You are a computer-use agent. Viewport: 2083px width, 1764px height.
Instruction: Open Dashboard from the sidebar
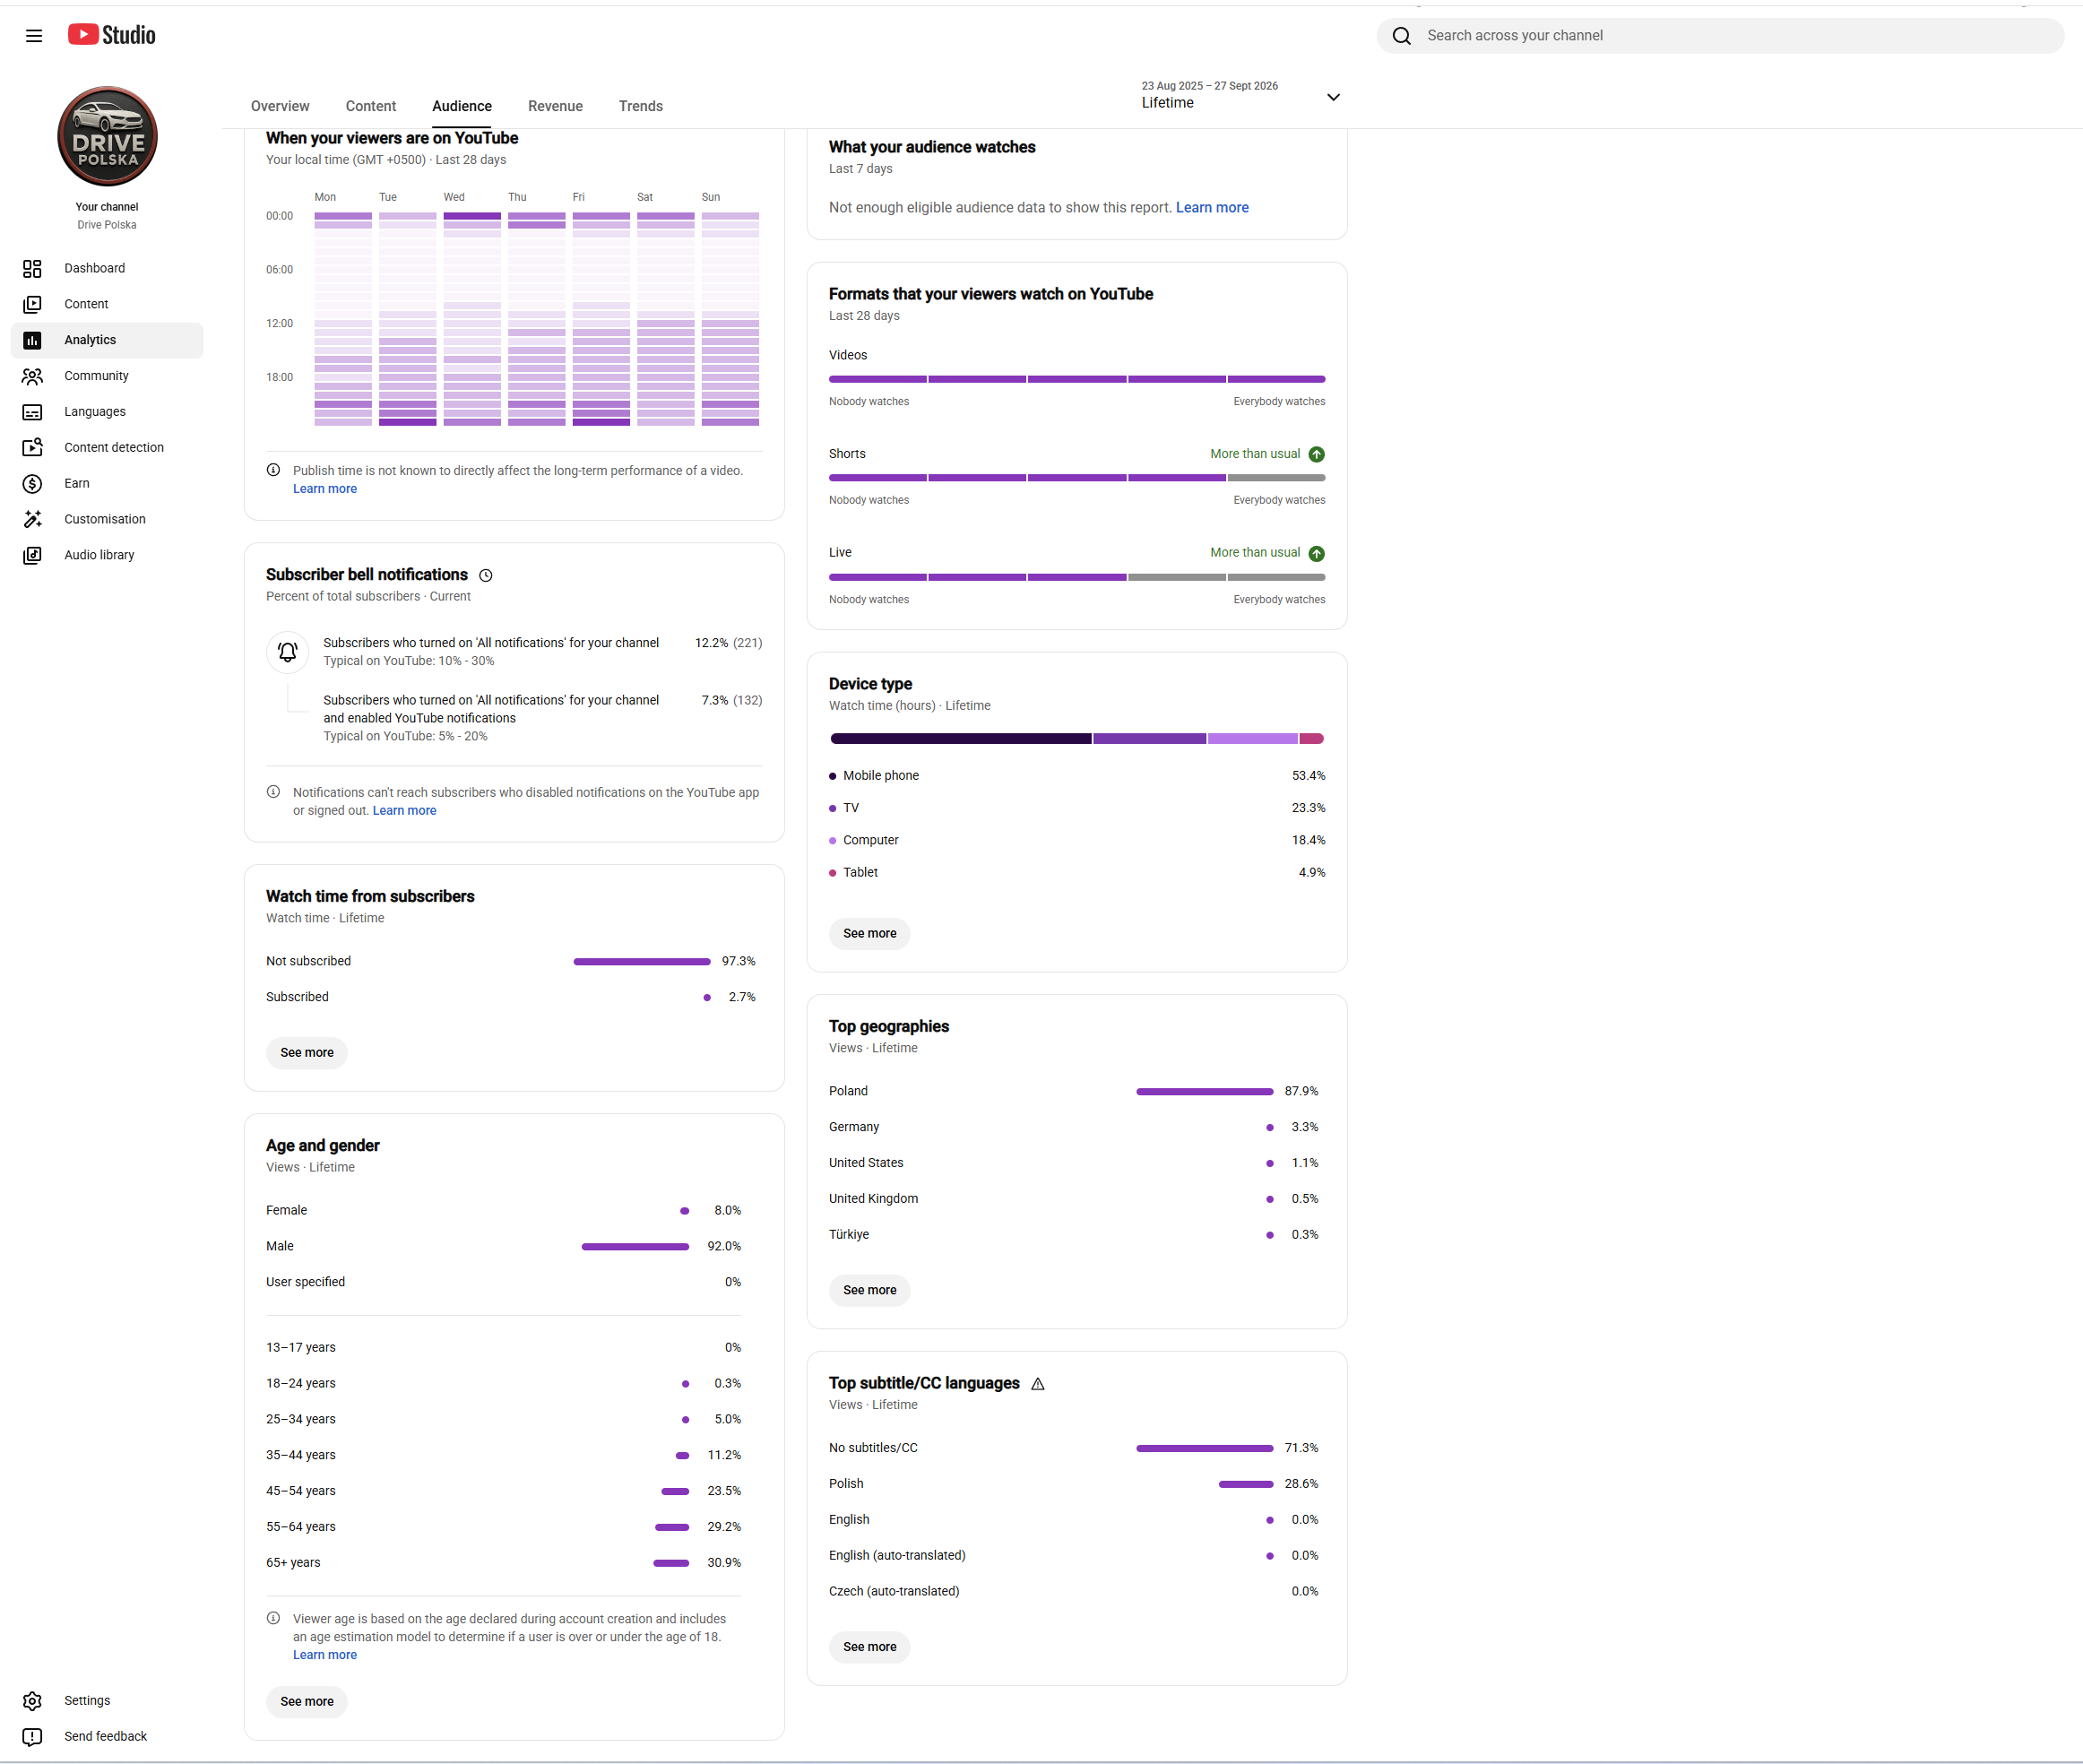[x=107, y=268]
